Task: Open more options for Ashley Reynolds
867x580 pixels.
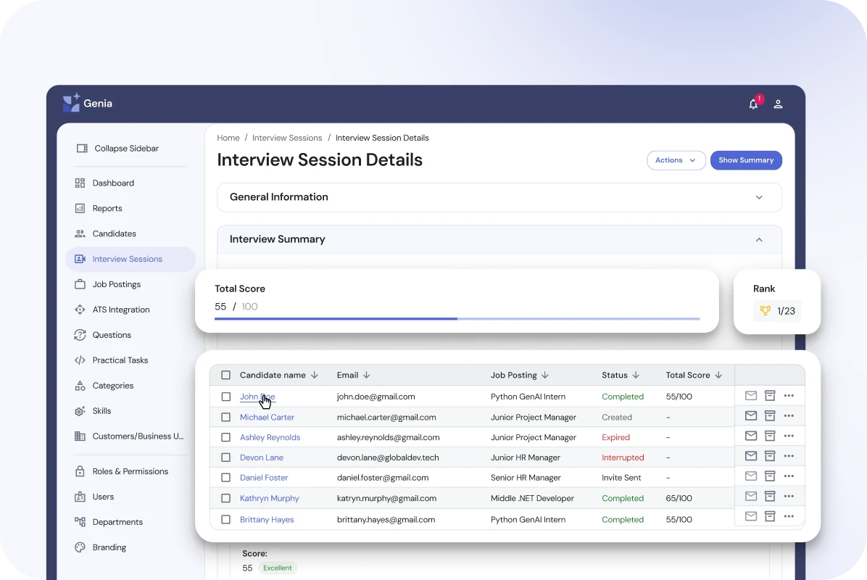Action: pos(789,436)
